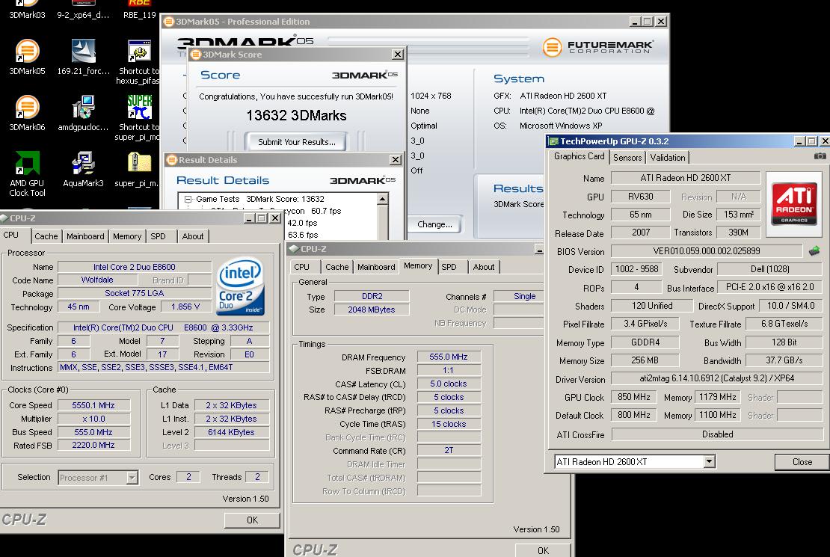Viewport: 830px width, 557px height.
Task: Click Submit Your Results button
Action: click(296, 142)
